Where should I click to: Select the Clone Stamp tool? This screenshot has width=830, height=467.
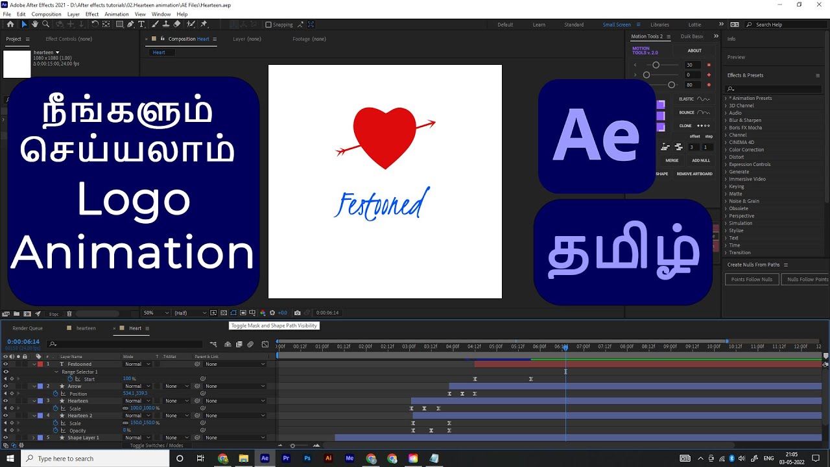point(166,24)
